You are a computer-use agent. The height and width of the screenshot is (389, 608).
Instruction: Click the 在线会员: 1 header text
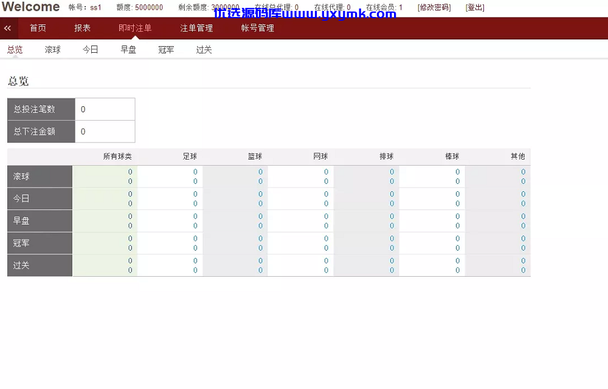point(384,7)
